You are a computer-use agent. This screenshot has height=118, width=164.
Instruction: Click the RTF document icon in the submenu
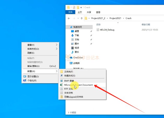(62, 89)
